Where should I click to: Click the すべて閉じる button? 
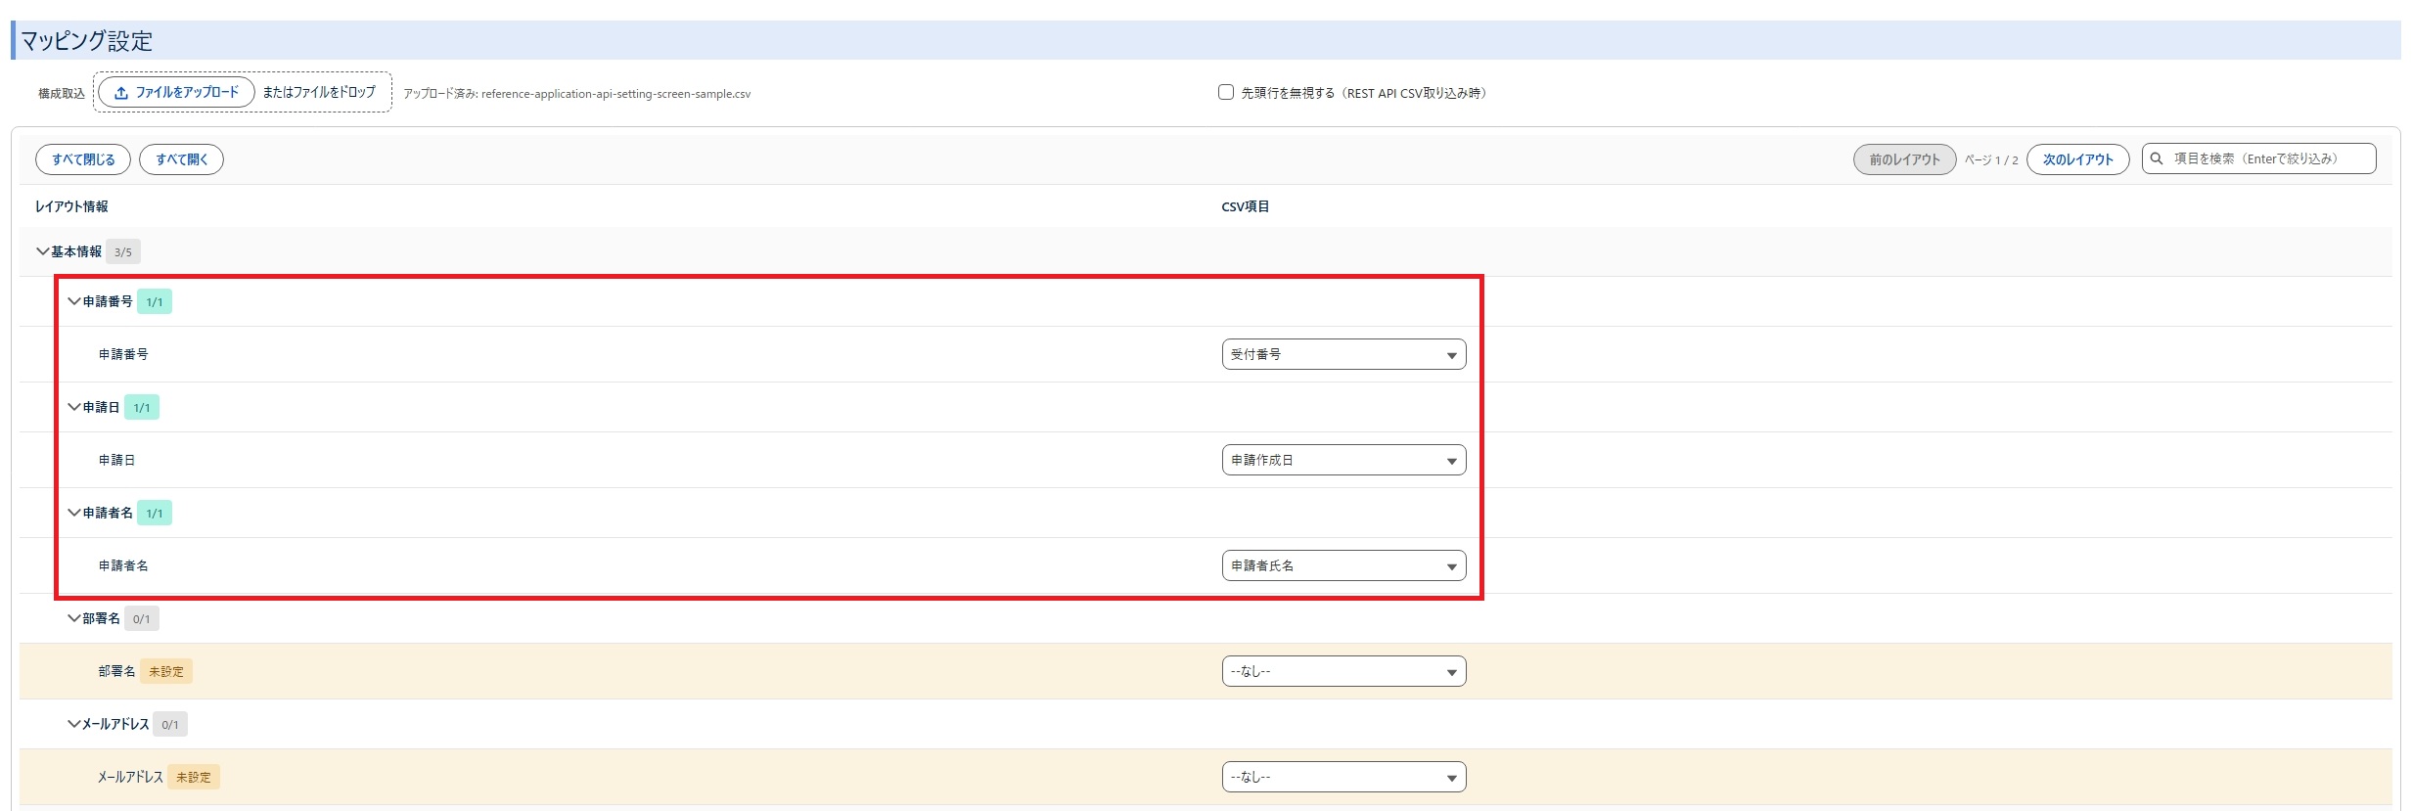click(83, 159)
